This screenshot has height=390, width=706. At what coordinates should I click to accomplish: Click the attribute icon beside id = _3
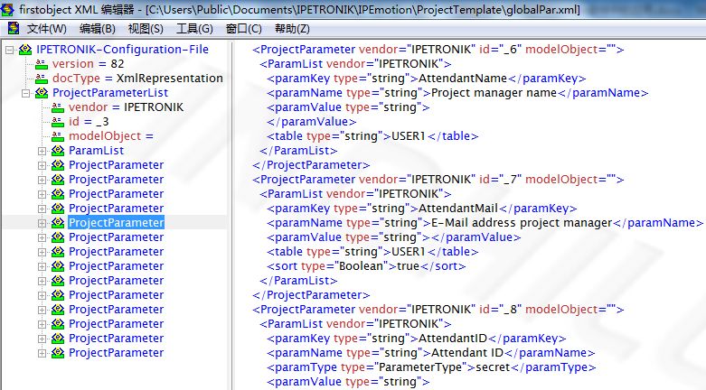58,122
